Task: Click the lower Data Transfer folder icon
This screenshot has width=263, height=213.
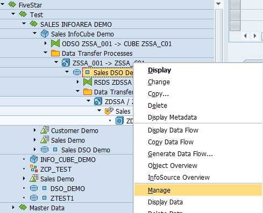Action: pos(88,92)
